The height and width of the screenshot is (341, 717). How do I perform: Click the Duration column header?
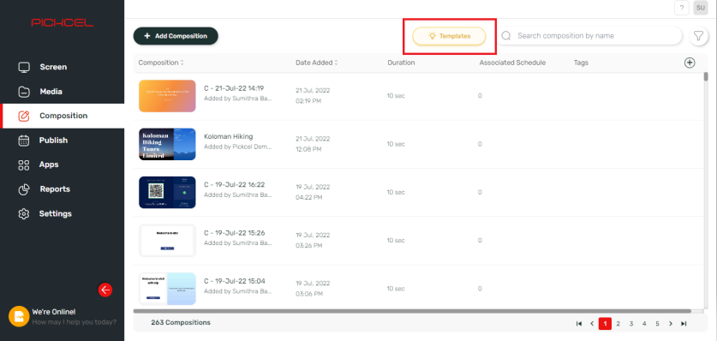(401, 63)
